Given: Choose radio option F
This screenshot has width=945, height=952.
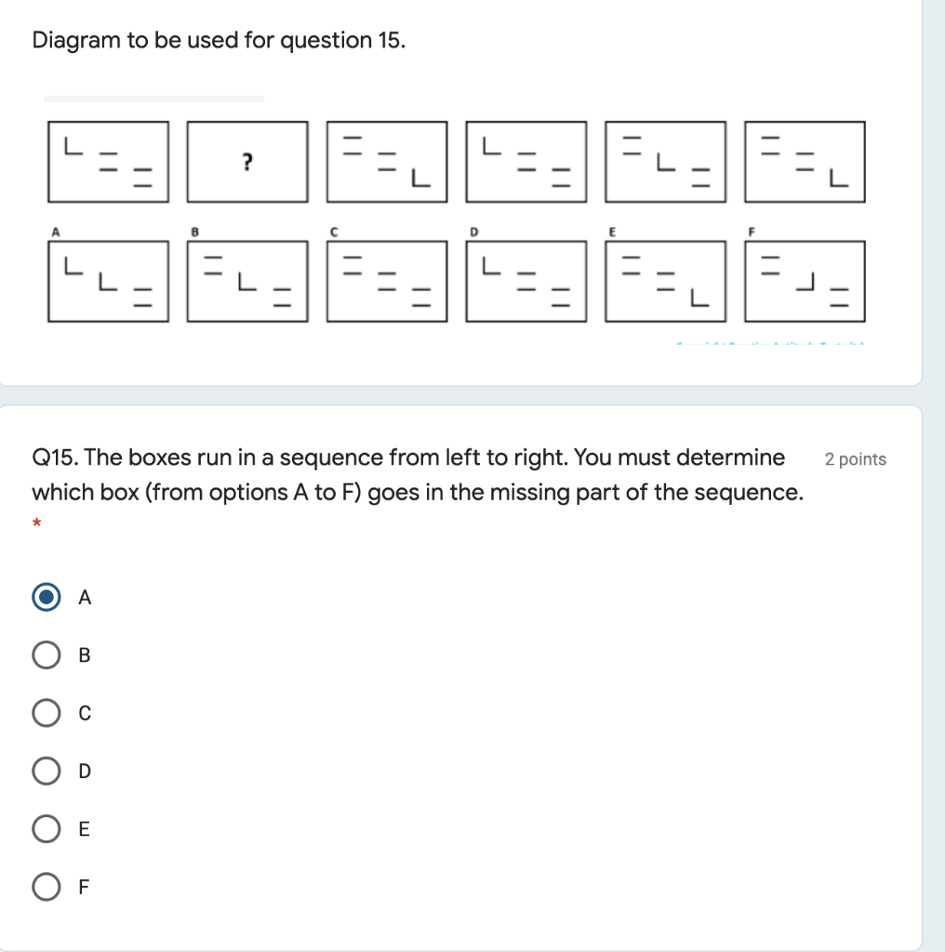Looking at the screenshot, I should [46, 886].
